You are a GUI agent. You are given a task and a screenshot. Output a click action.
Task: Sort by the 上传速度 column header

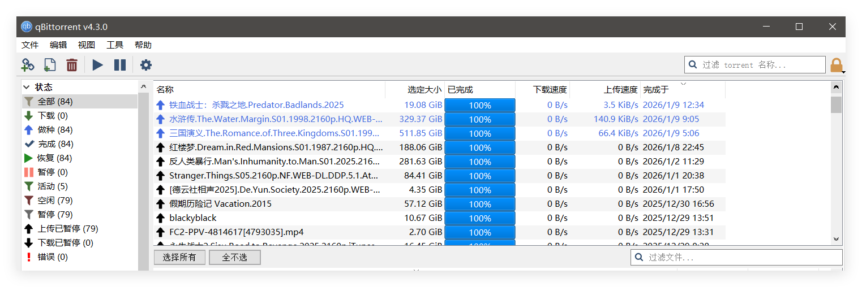coord(605,89)
